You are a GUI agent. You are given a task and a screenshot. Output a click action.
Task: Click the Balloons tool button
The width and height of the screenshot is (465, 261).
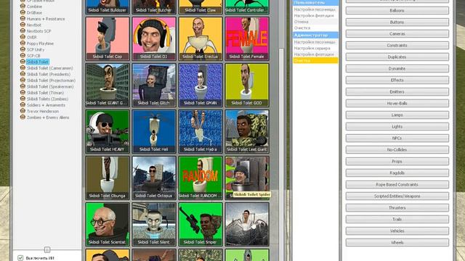coord(397,11)
